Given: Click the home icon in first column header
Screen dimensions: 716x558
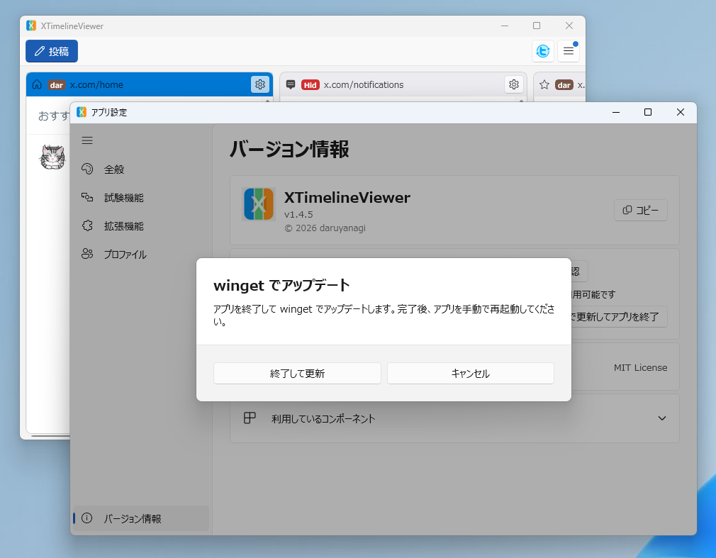Looking at the screenshot, I should tap(37, 84).
